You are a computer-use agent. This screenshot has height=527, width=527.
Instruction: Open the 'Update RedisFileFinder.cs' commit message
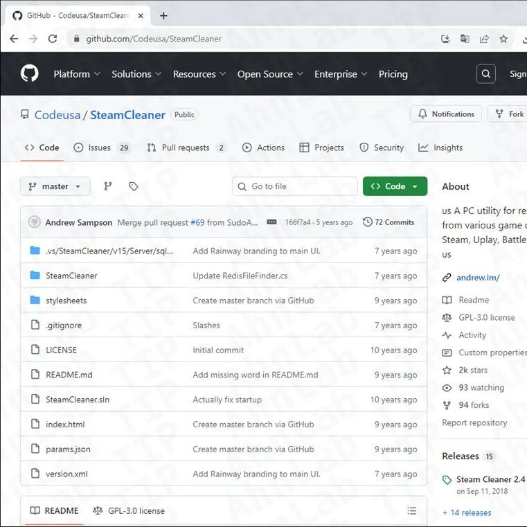(x=240, y=276)
